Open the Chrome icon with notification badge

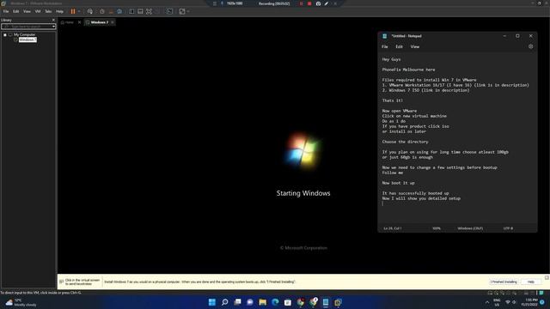tap(313, 302)
